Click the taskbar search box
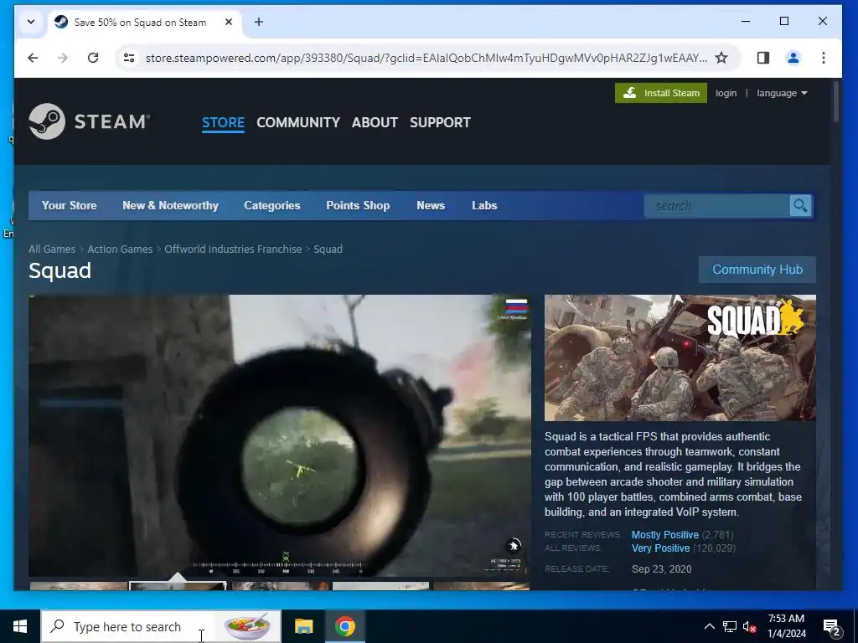 click(161, 626)
